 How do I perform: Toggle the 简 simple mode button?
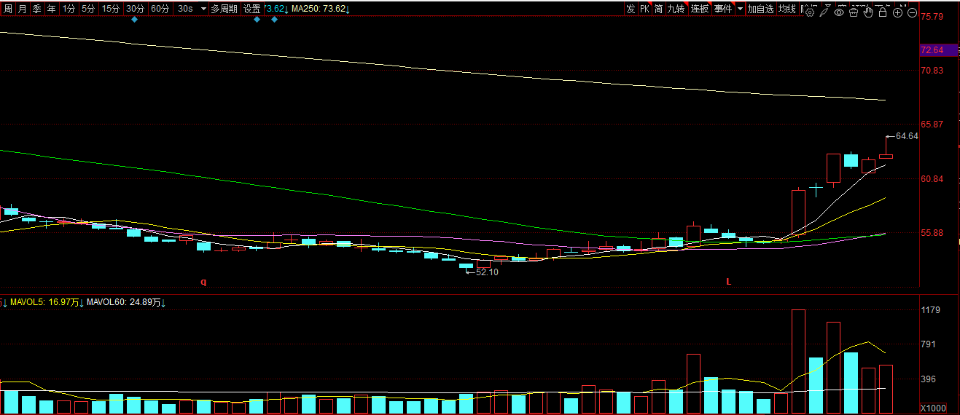(659, 9)
